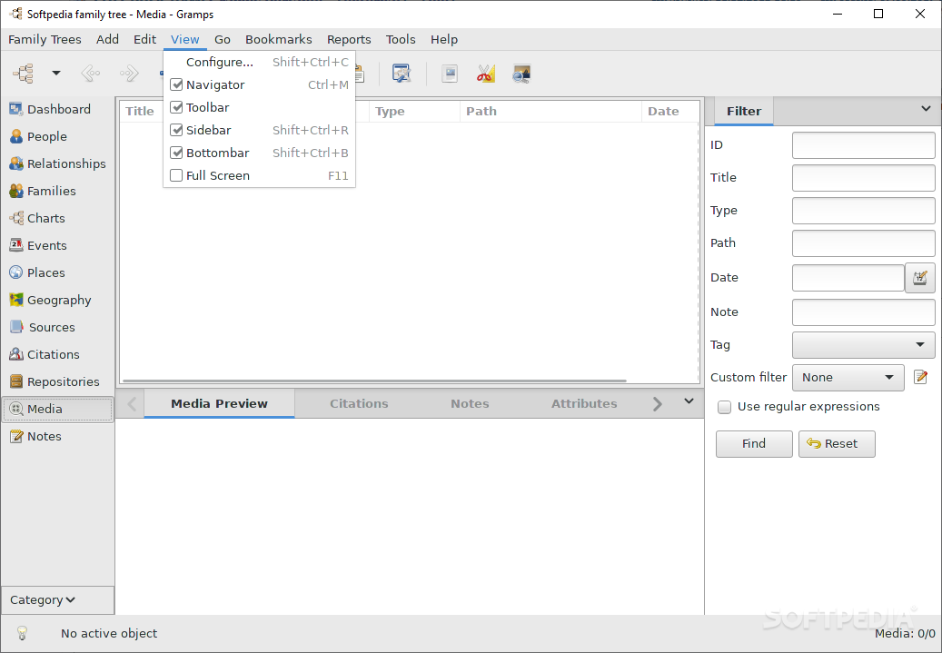This screenshot has width=942, height=653.
Task: Open Dashboard in the navigator sidebar
Action: point(57,109)
